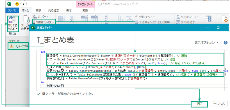Open the Merge Queries (クエリのマージ) dropdown
Viewport: 230px width, 110px height.
point(188,17)
